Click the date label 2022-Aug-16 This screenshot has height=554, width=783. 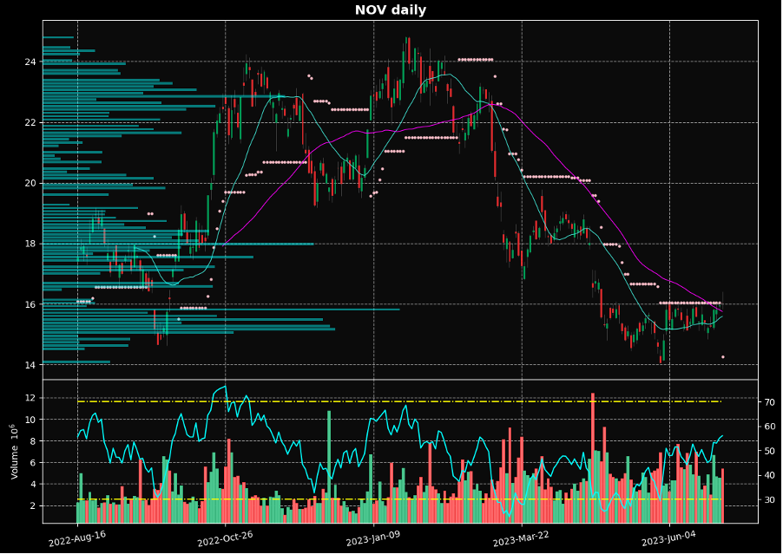click(x=77, y=538)
